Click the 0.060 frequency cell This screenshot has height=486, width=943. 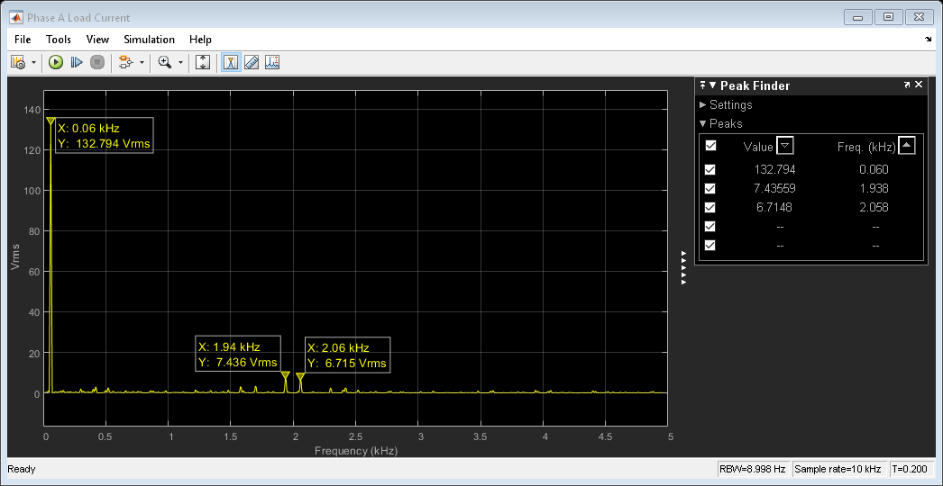point(874,169)
